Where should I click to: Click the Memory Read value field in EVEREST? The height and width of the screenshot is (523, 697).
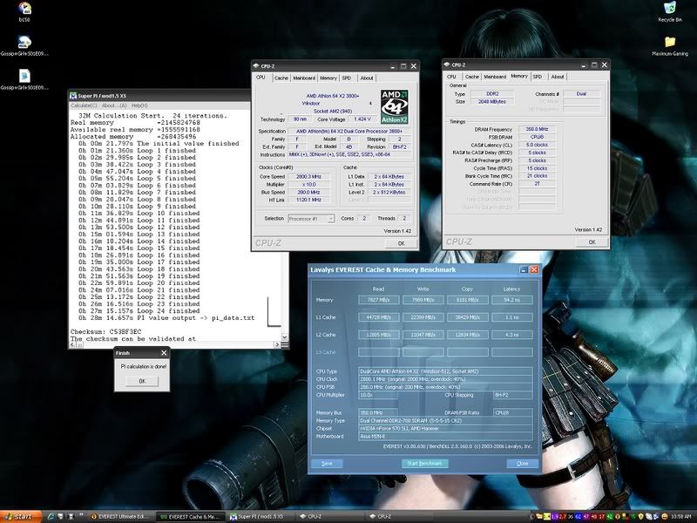[378, 300]
